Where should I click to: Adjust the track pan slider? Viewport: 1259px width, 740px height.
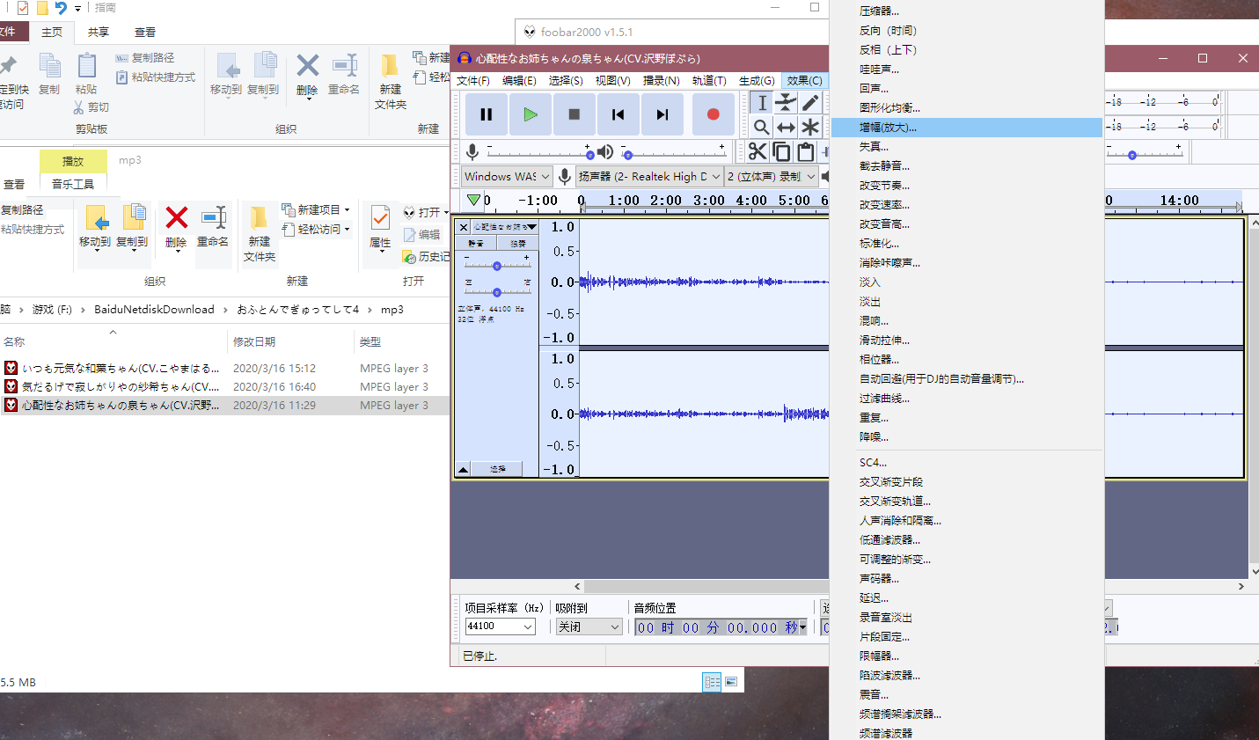497,290
